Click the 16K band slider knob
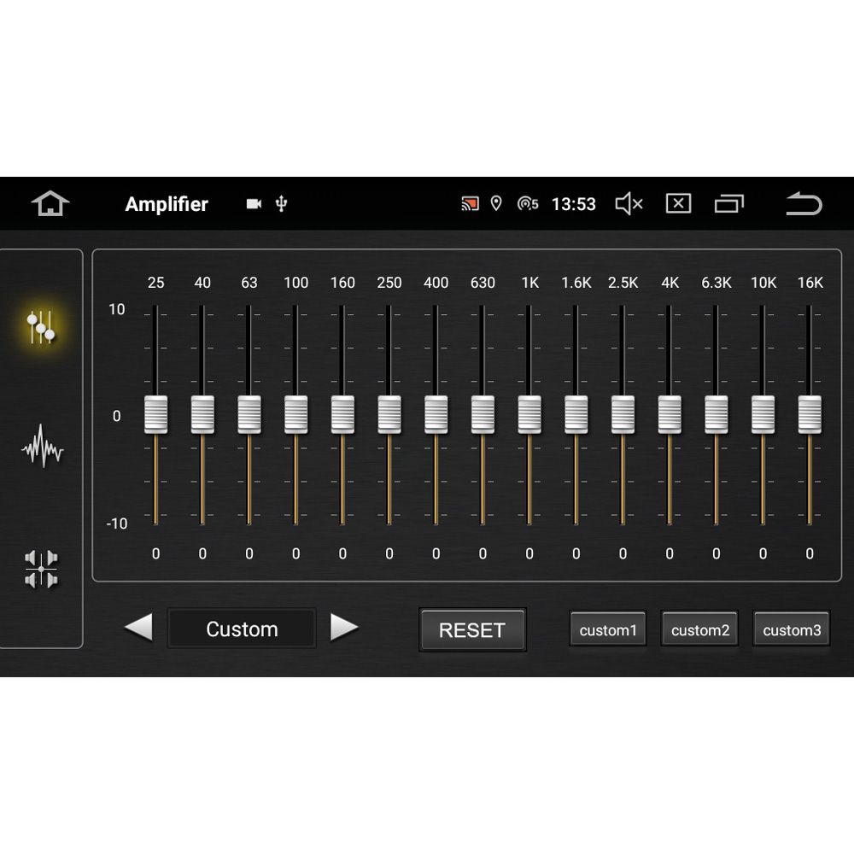The height and width of the screenshot is (854, 854). (810, 415)
